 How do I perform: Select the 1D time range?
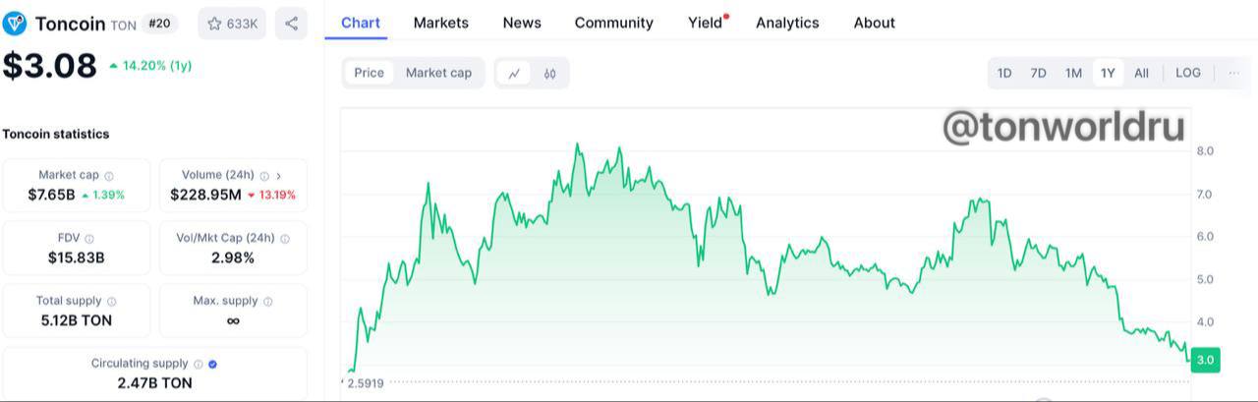(x=1004, y=73)
